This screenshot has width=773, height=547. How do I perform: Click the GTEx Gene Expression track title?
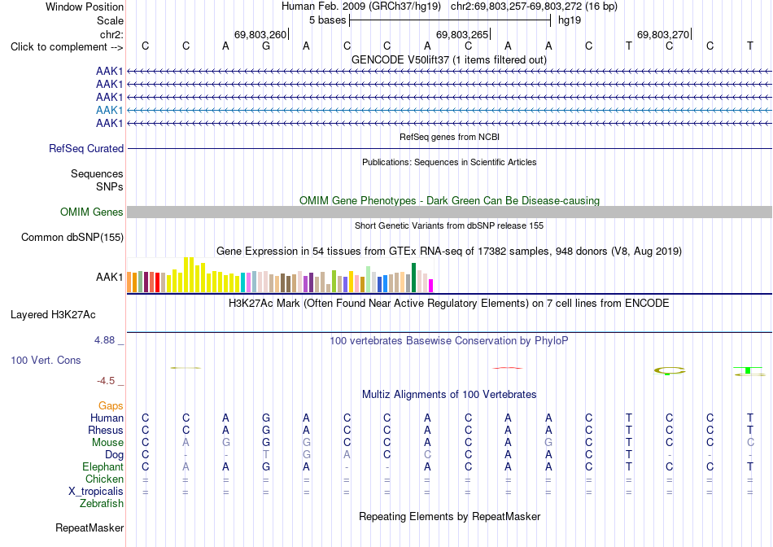(449, 251)
